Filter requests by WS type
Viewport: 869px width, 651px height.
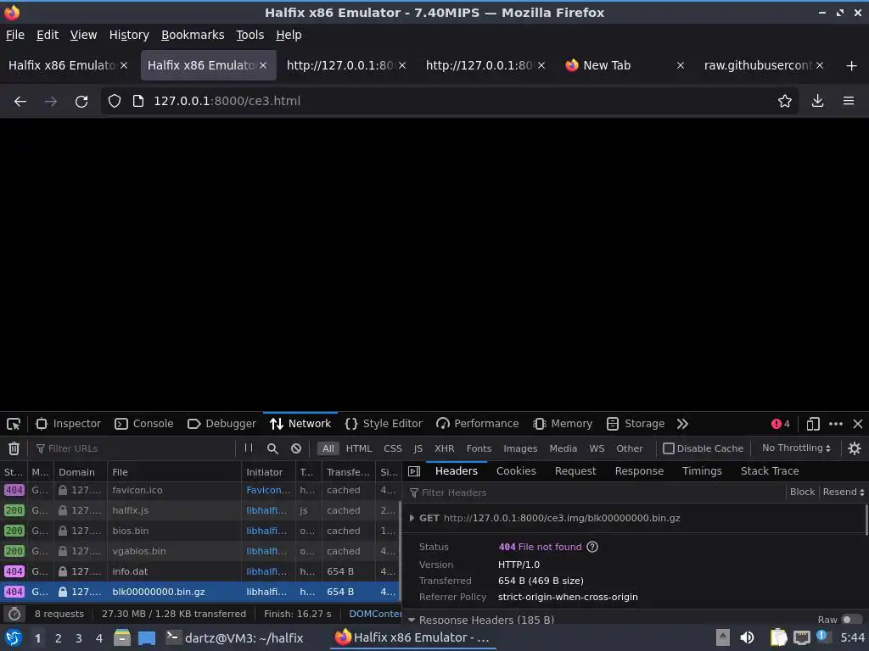point(597,448)
